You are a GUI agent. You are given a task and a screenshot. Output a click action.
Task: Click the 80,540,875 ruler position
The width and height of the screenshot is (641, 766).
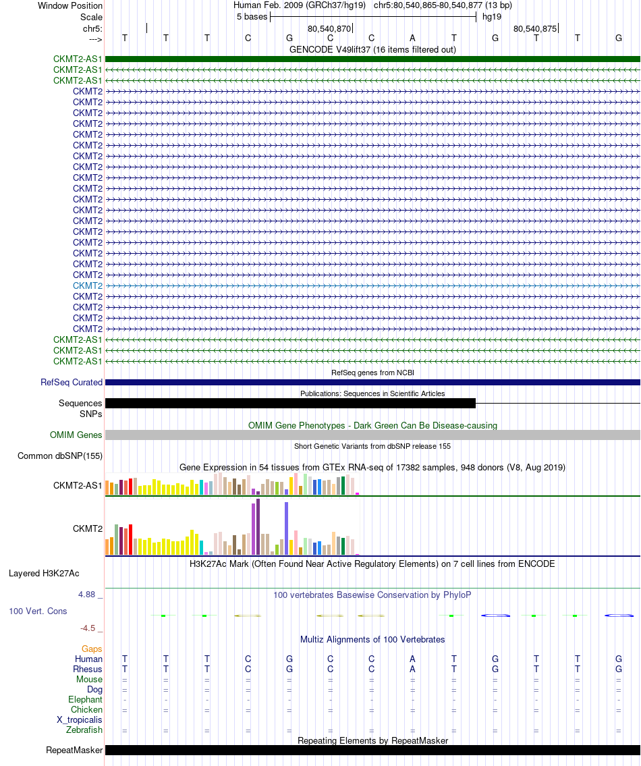[535, 29]
